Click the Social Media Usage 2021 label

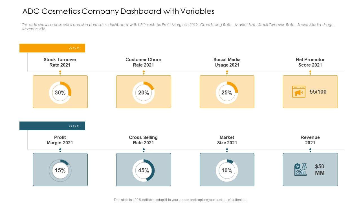(x=227, y=62)
